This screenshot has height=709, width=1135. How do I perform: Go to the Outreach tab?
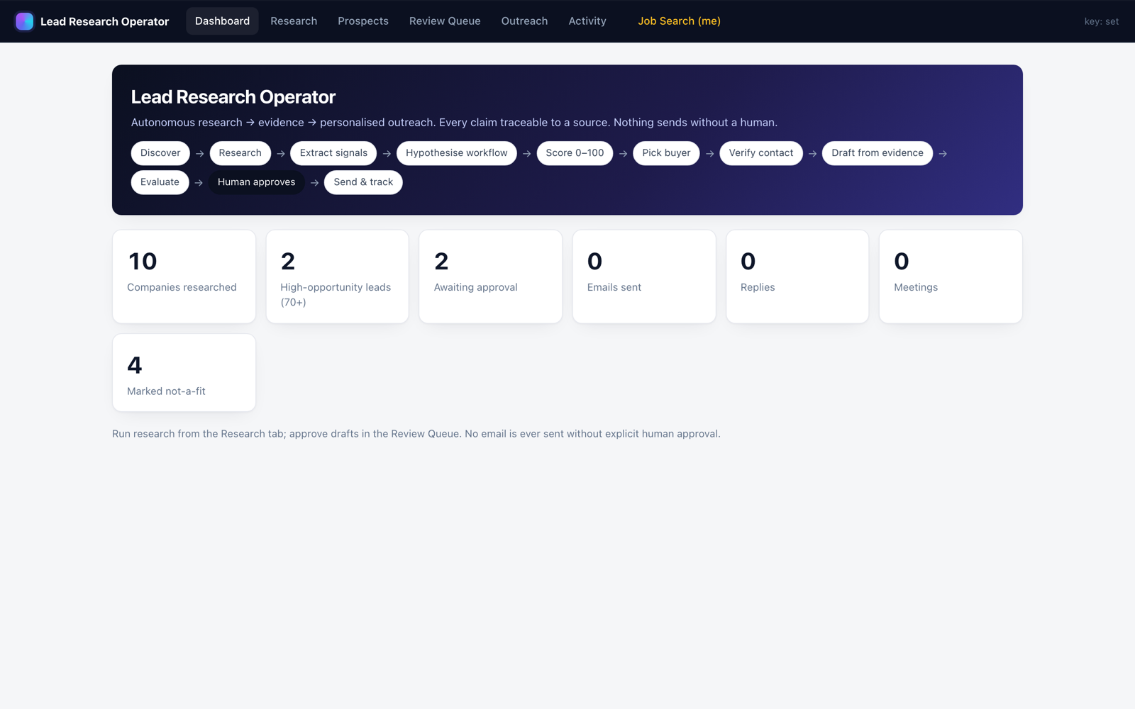(524, 21)
